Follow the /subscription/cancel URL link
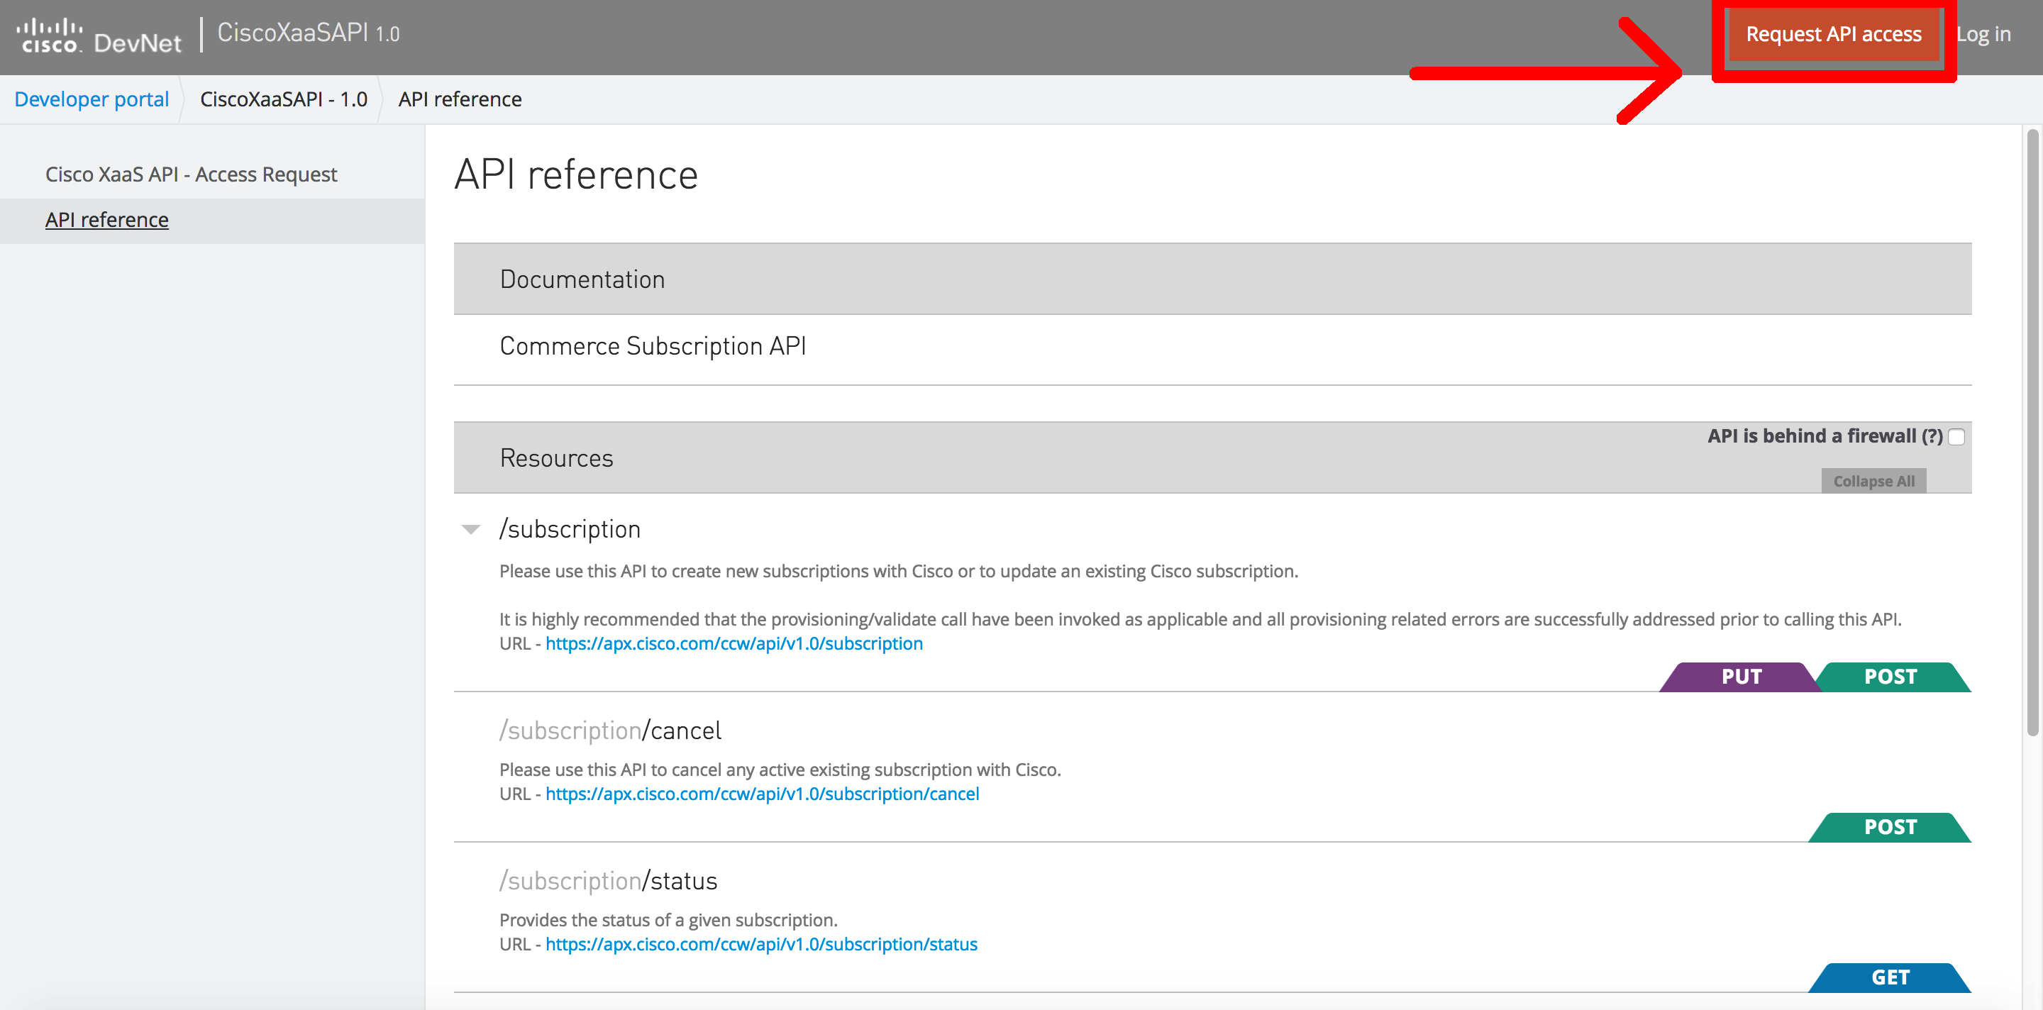Image resolution: width=2043 pixels, height=1010 pixels. 762,794
